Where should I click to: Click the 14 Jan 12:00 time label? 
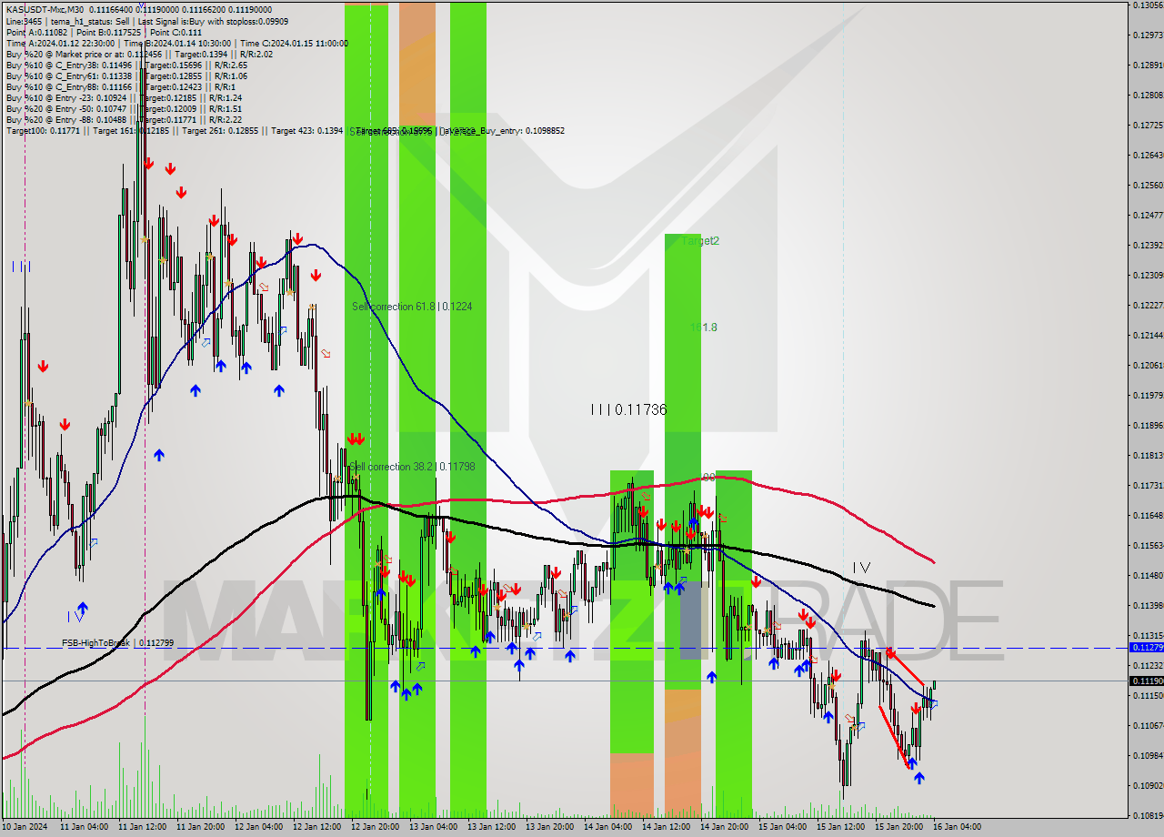[666, 827]
